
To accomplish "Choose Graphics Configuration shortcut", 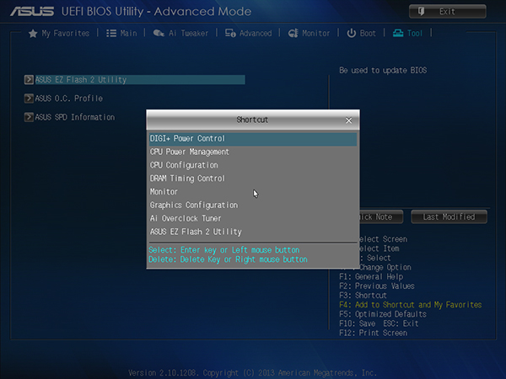I will tap(253, 206).
